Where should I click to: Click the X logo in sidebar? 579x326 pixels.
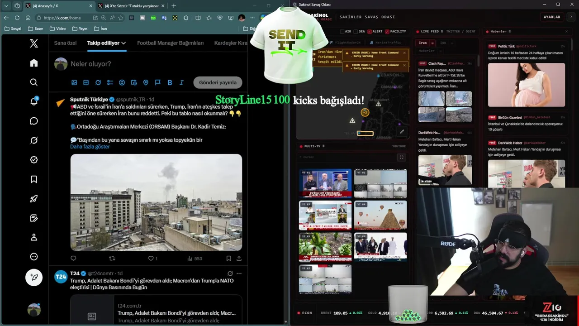34,43
